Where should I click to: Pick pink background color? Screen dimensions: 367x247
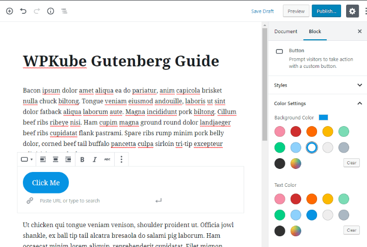pos(280,132)
